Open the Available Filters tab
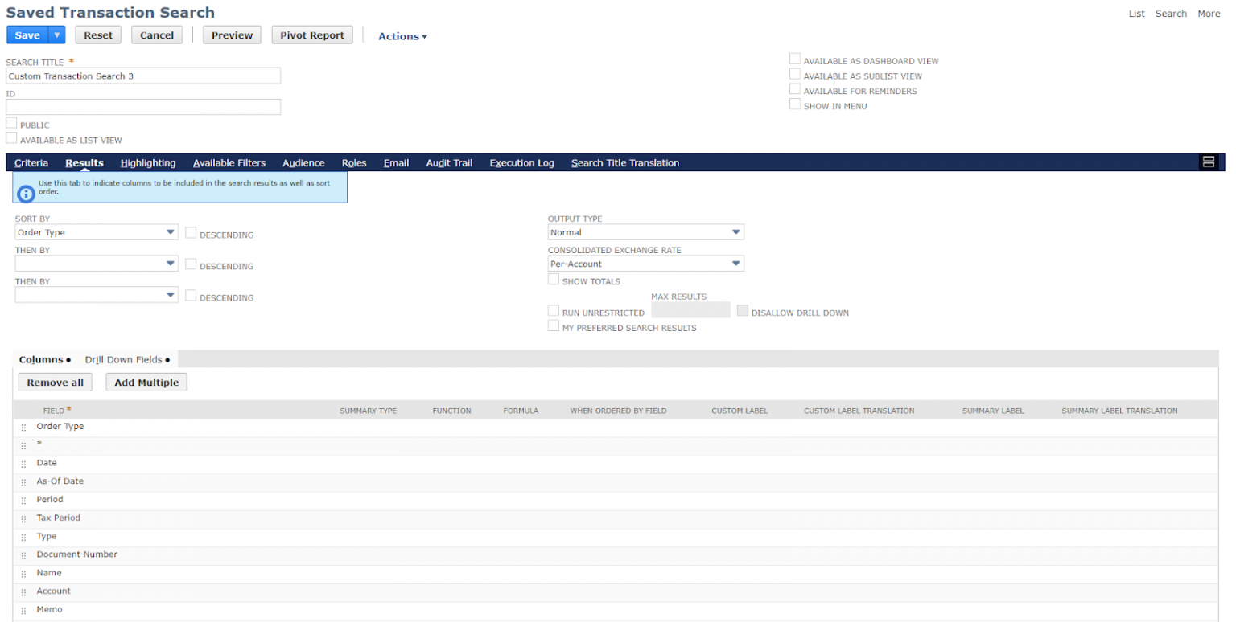The height and width of the screenshot is (622, 1236). 229,163
